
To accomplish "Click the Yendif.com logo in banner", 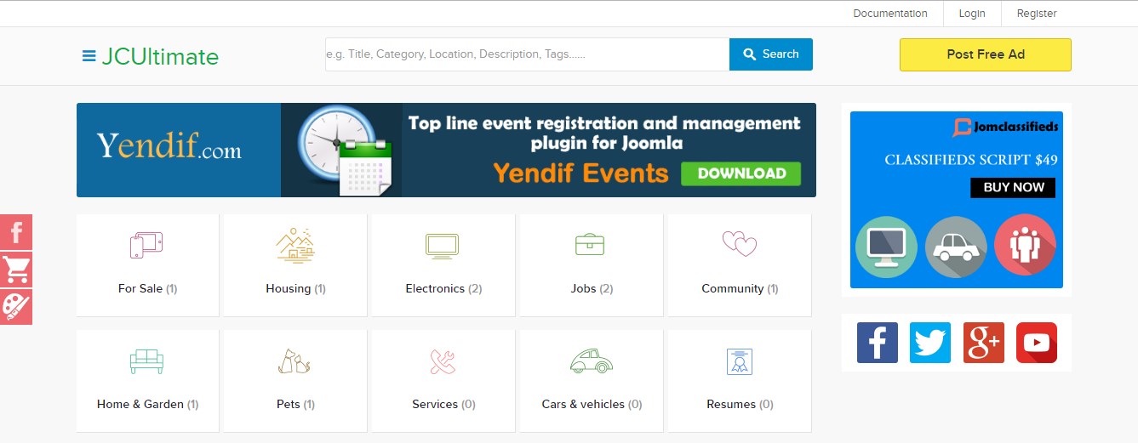I will tap(169, 147).
